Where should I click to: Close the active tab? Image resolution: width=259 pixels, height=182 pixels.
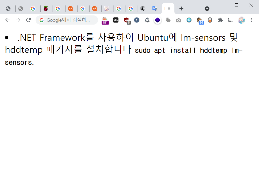pyautogui.click(x=169, y=9)
